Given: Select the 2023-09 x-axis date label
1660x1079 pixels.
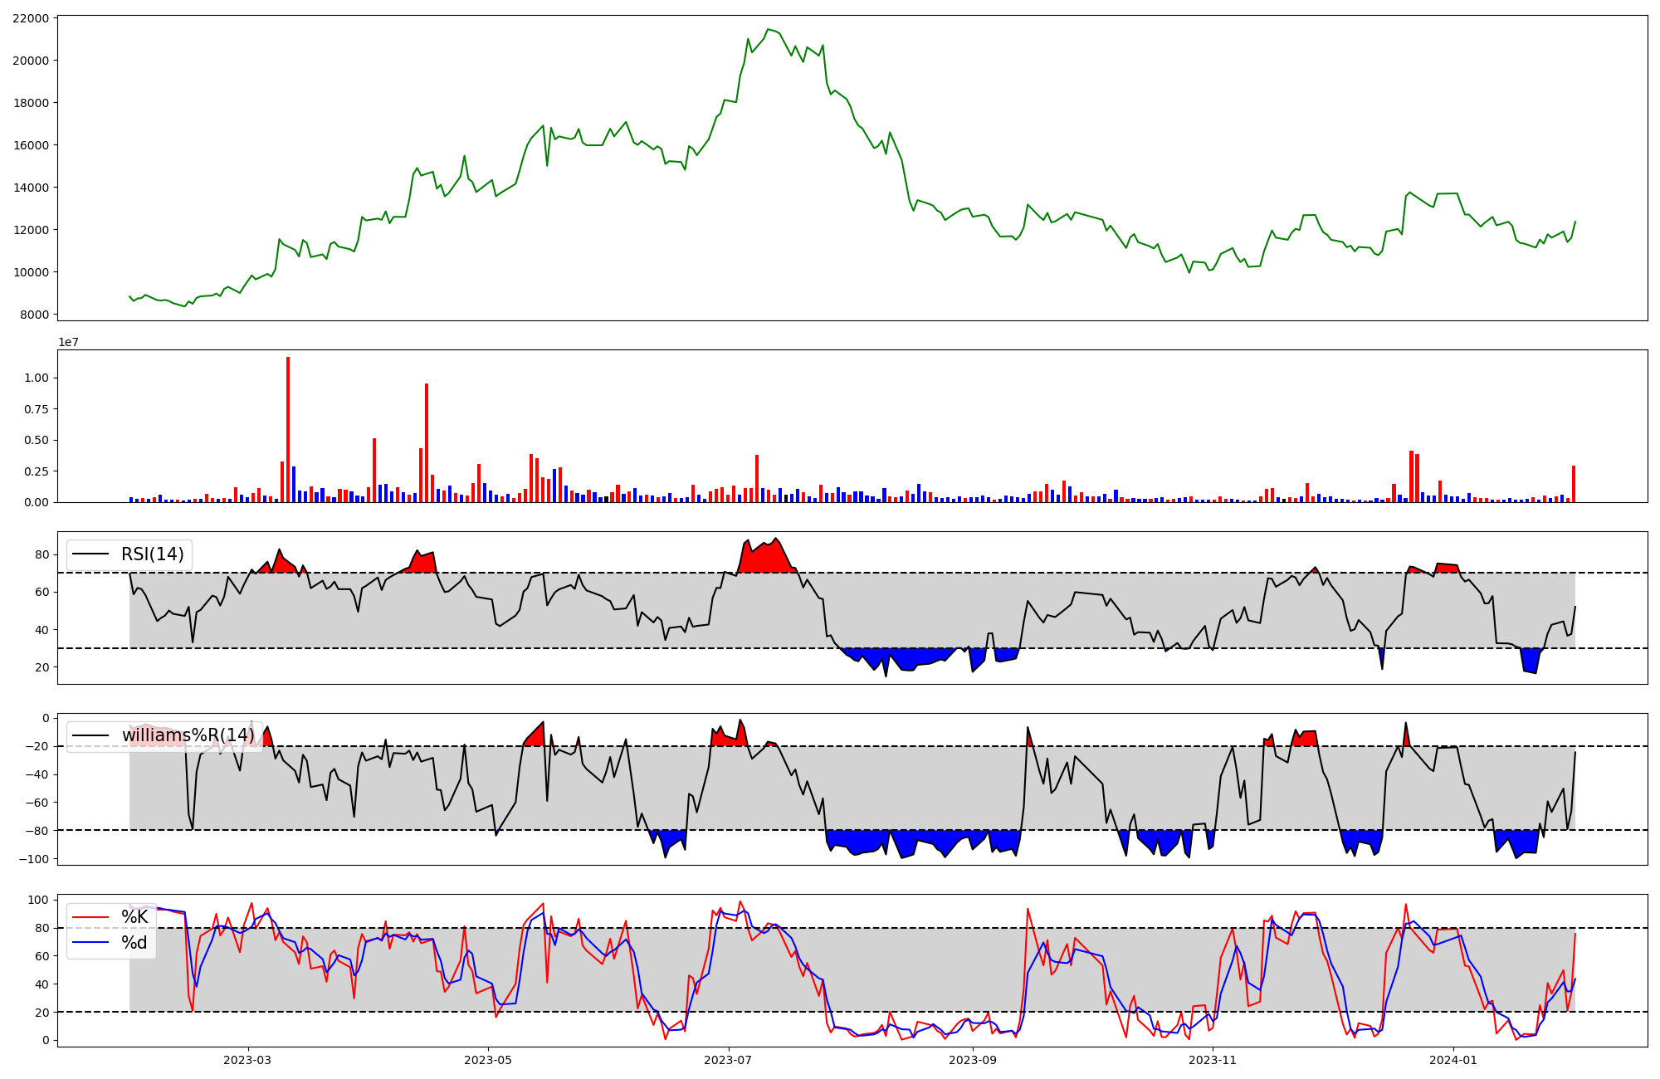Looking at the screenshot, I should pos(973,1059).
